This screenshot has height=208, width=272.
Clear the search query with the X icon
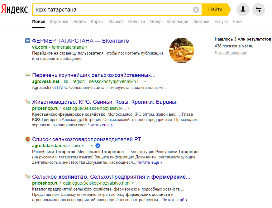196,9
